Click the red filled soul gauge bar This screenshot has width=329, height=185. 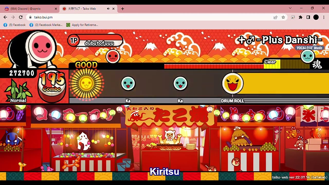214,67
